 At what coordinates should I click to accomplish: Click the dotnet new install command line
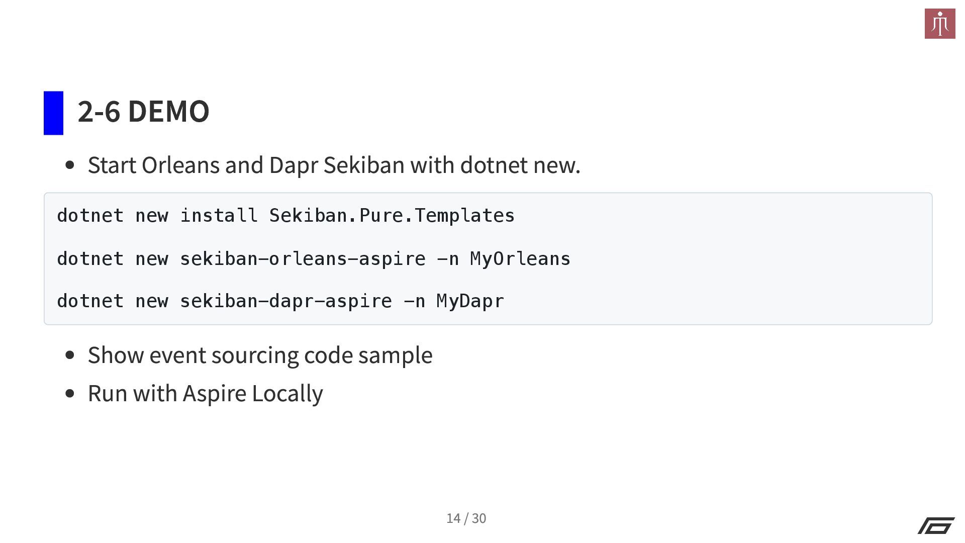pyautogui.click(x=285, y=216)
